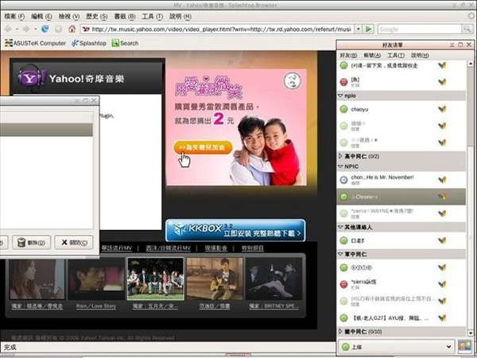
Task: Focus the Google search box
Action: coord(420,29)
